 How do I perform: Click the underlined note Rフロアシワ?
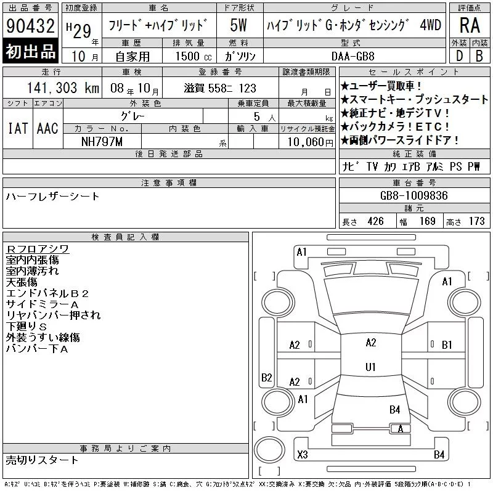click(x=38, y=249)
